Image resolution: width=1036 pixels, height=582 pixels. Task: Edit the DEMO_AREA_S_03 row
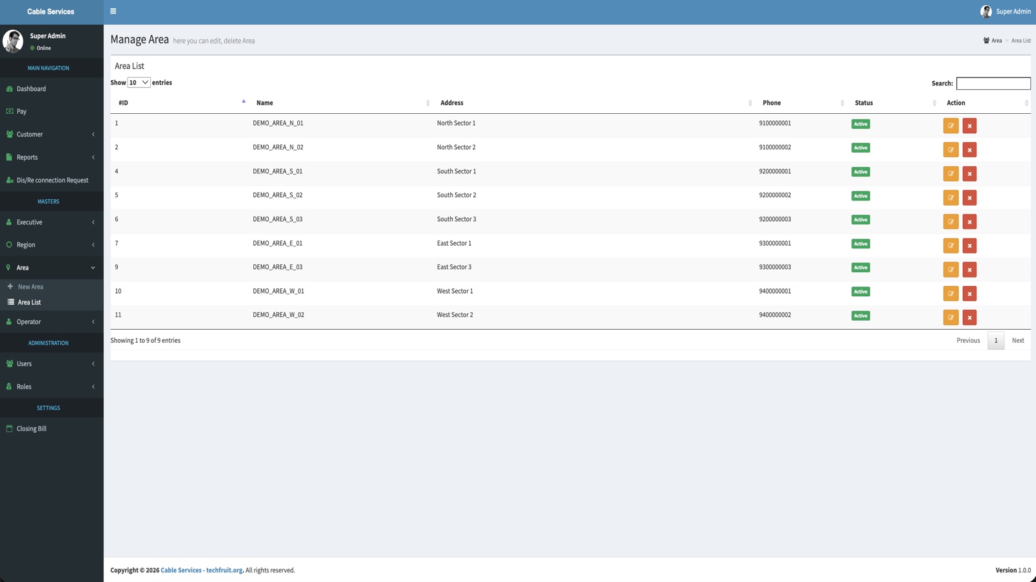pos(951,221)
